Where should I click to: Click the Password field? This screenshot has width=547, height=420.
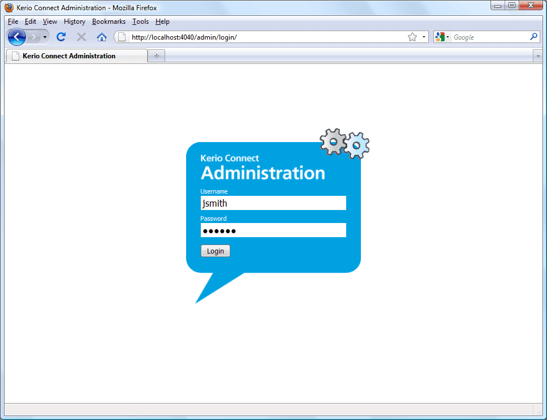pos(273,230)
